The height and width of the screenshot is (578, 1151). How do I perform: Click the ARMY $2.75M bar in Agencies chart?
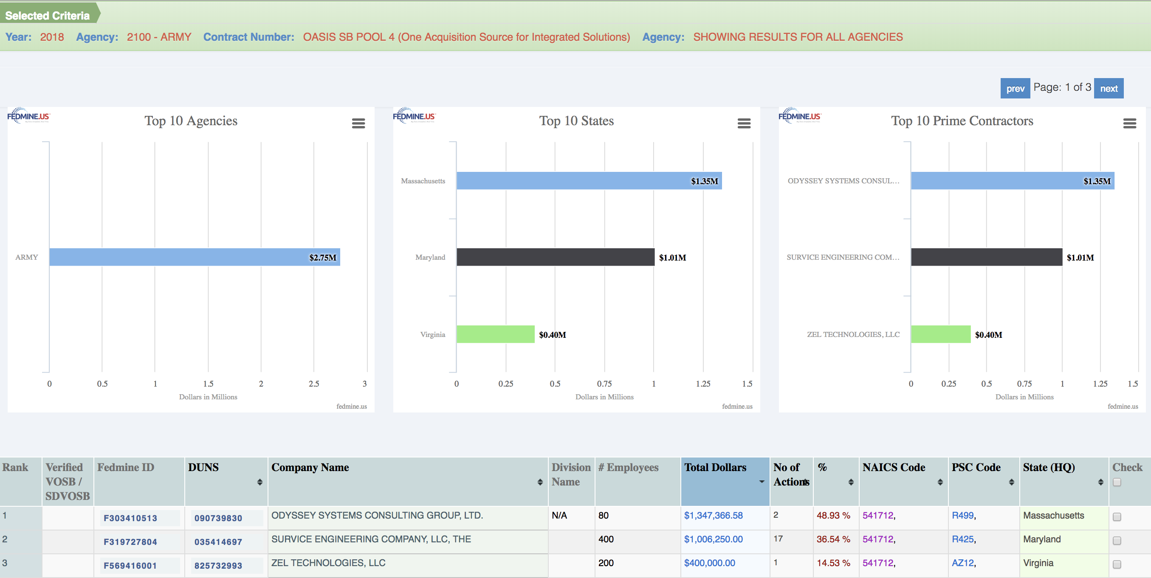click(195, 257)
